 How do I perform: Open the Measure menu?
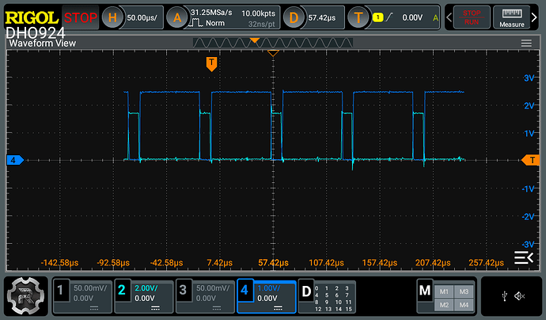tap(513, 17)
